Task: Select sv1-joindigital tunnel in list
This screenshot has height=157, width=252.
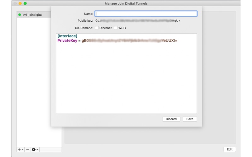Action: coord(34,15)
